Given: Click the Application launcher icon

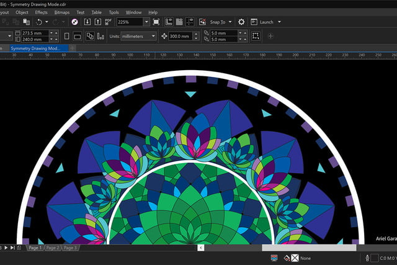Looking at the screenshot, I should [254, 22].
